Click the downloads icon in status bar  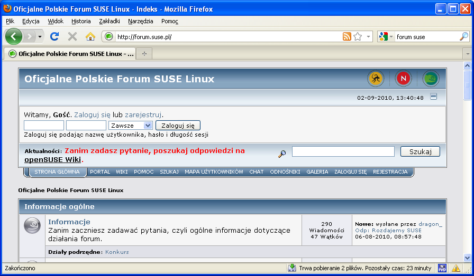[x=292, y=268]
